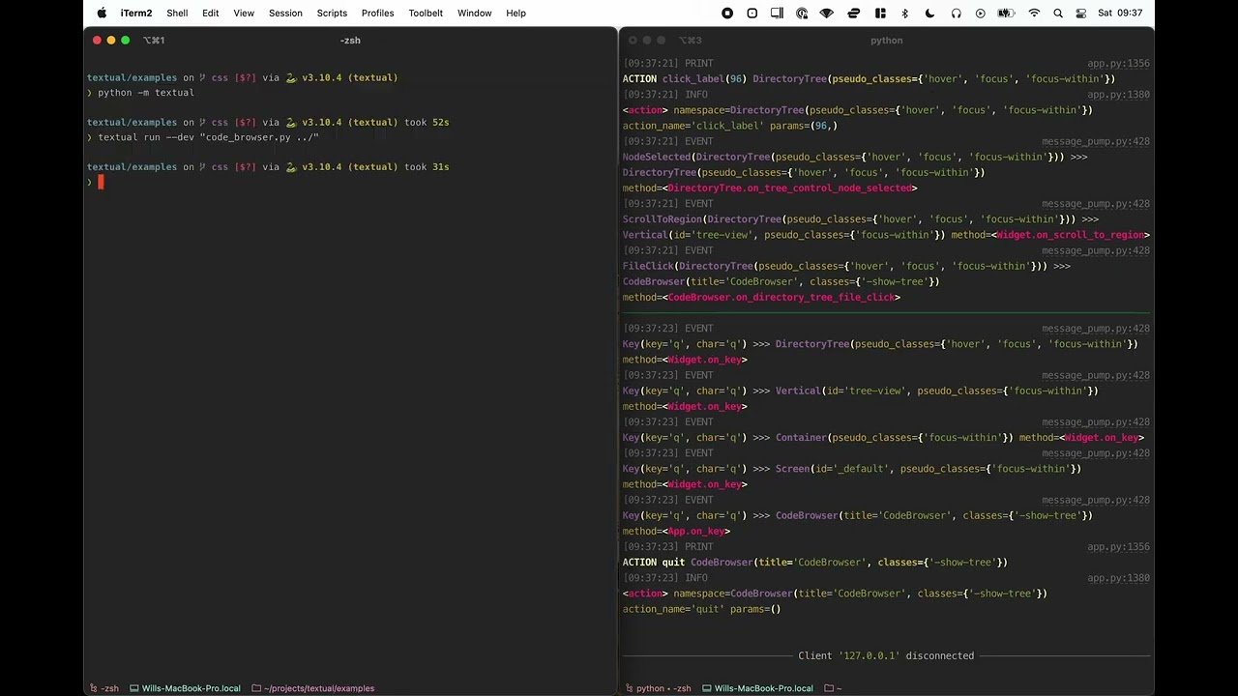Screen dimensions: 1238x696
Task: Click ~/projects/textual/examples path in status bar
Action: point(319,688)
